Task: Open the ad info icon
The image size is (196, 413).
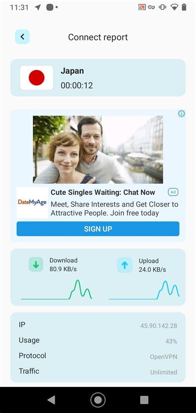Action: [x=182, y=114]
